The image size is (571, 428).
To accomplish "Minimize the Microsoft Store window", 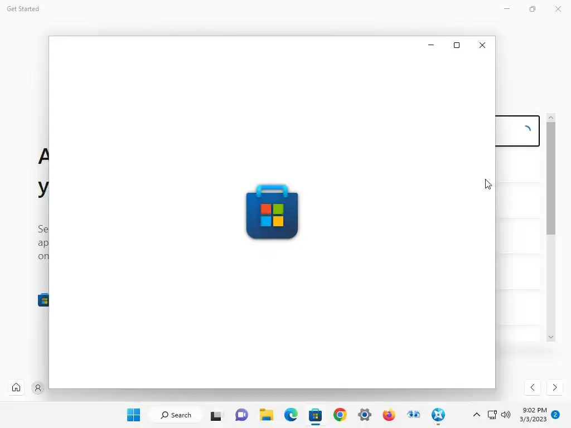I will click(x=431, y=45).
